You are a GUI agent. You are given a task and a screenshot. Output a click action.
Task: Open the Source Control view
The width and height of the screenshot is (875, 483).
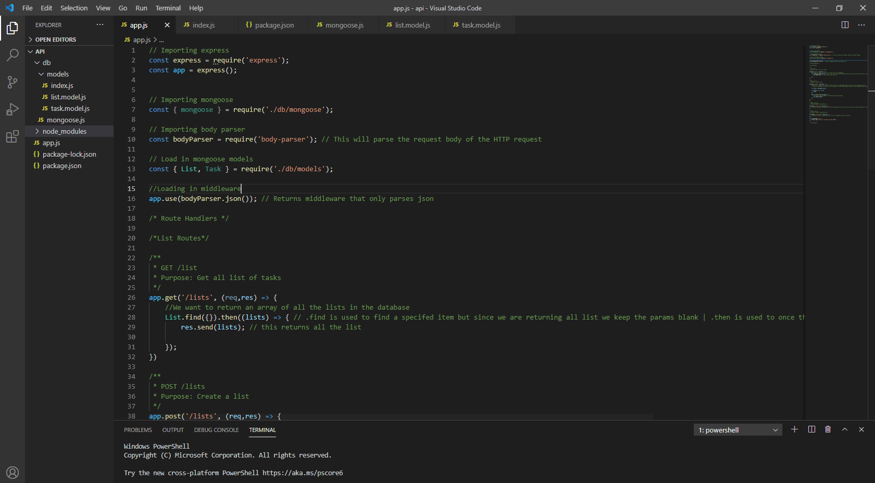click(x=12, y=82)
